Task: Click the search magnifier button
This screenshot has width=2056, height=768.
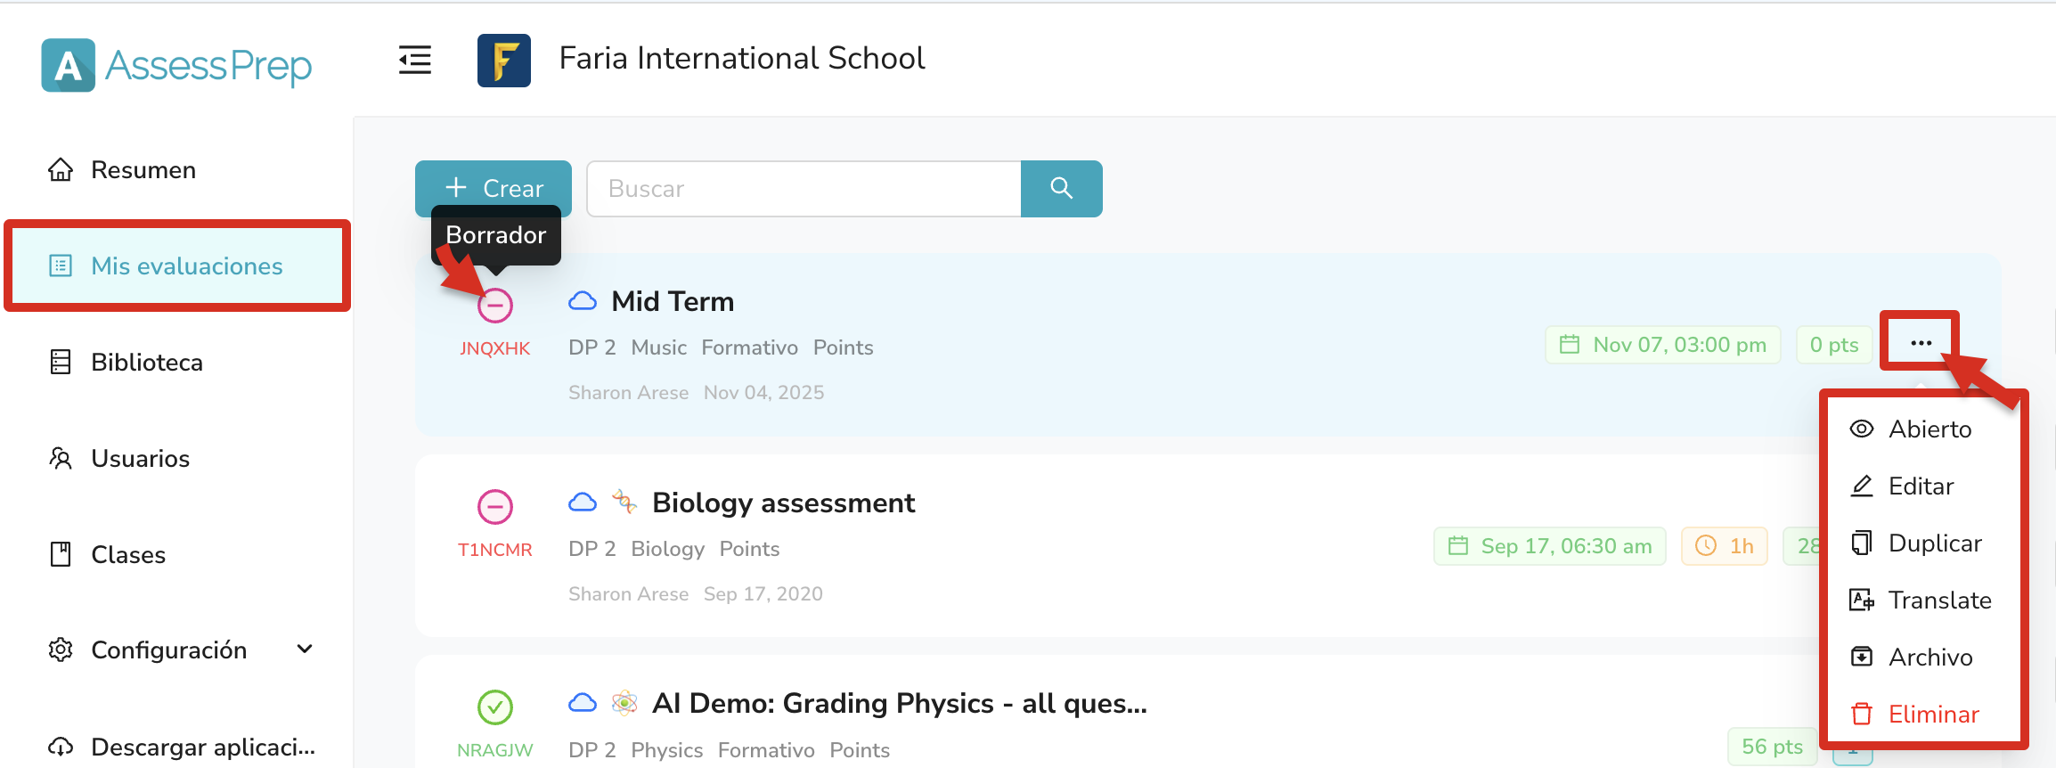Action: pyautogui.click(x=1061, y=188)
